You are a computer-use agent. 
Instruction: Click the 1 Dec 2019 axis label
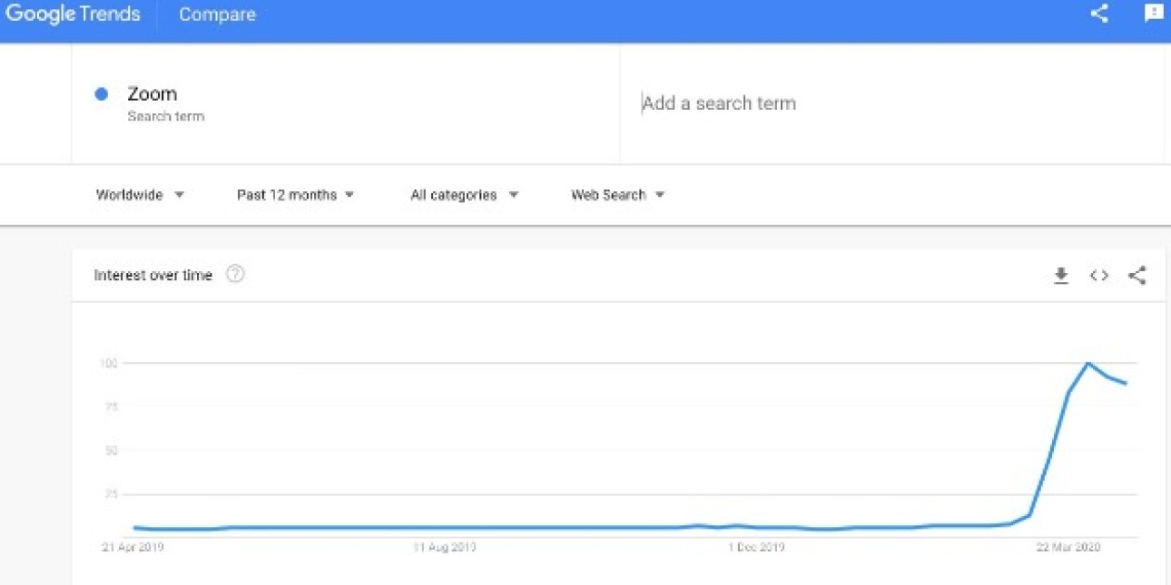click(x=756, y=548)
